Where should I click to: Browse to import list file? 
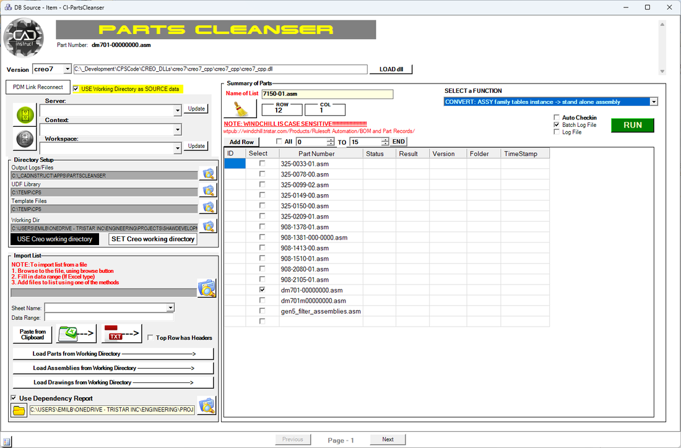208,287
